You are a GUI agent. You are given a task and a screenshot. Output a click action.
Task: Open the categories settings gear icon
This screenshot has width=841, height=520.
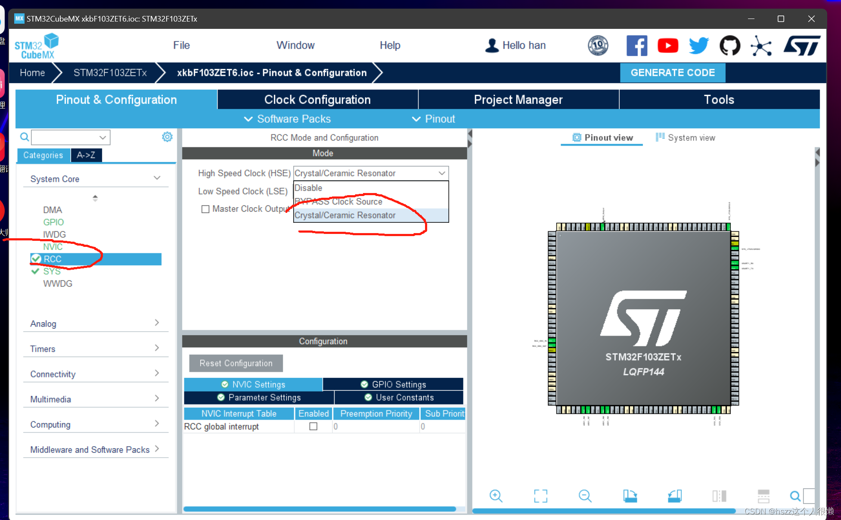[167, 137]
